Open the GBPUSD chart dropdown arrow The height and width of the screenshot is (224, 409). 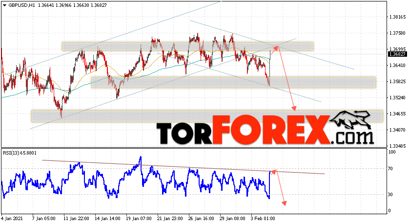click(x=5, y=5)
